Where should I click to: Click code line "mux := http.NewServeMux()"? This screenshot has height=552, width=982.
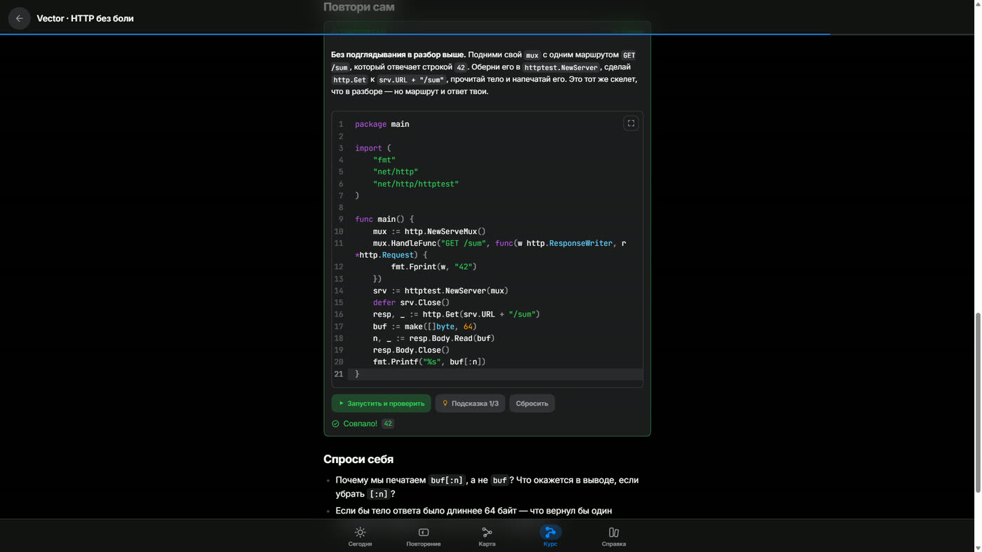tap(429, 231)
